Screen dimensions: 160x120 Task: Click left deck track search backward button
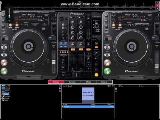click(2, 48)
